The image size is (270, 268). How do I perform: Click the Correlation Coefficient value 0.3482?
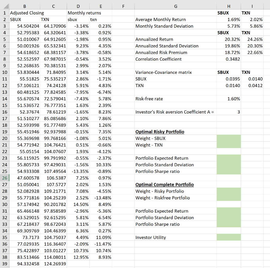coord(228,59)
